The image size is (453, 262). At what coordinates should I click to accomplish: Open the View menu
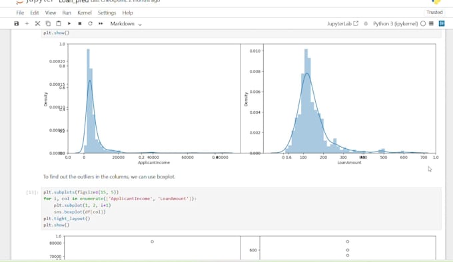pos(50,13)
